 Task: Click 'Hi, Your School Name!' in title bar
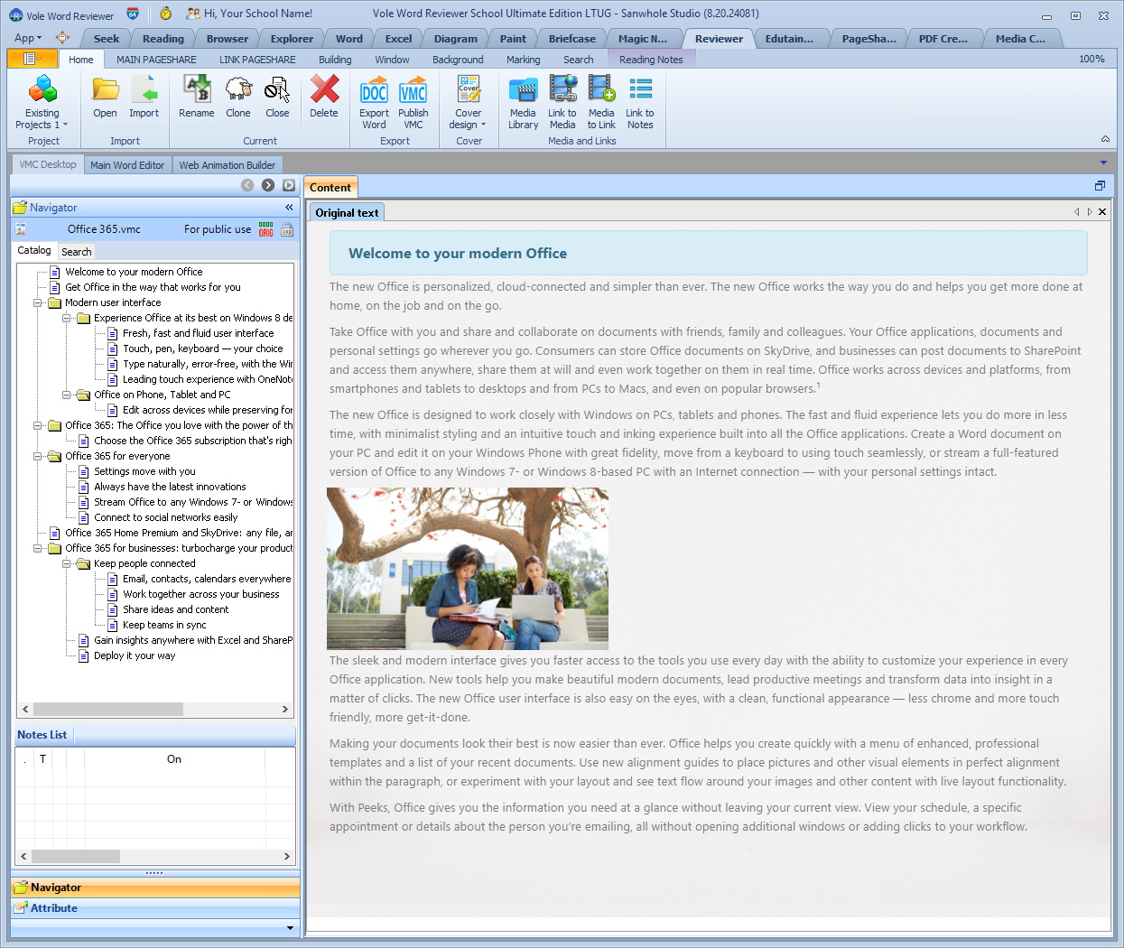point(258,14)
